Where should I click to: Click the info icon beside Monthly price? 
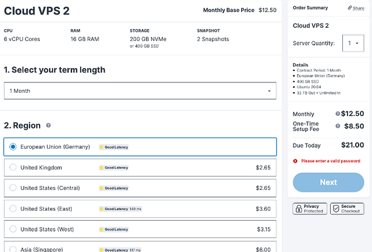[338, 114]
